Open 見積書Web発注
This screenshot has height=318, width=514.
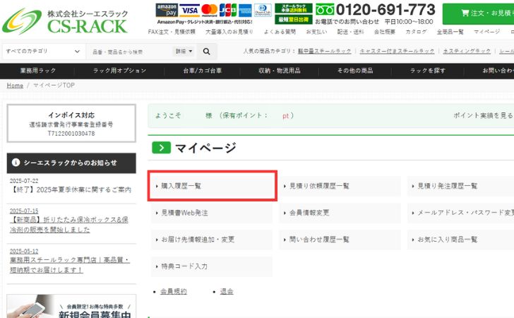click(212, 213)
